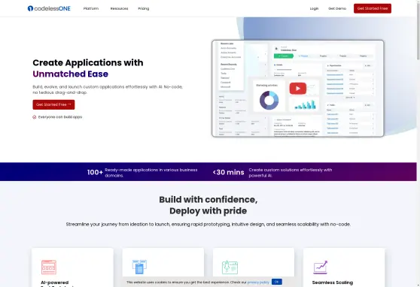Play the YouTube demo video
The image size is (420, 287).
[x=297, y=88]
